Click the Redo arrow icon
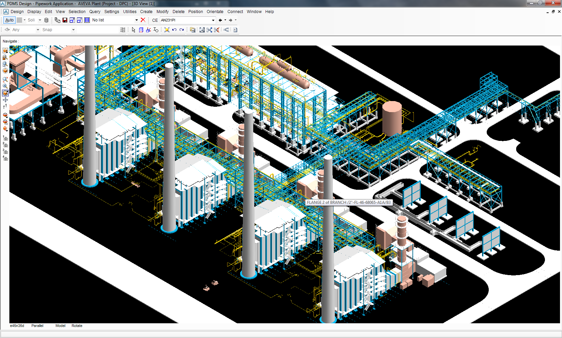 point(182,30)
